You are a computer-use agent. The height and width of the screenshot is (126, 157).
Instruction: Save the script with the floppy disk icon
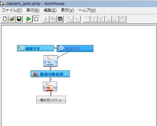(19, 19)
